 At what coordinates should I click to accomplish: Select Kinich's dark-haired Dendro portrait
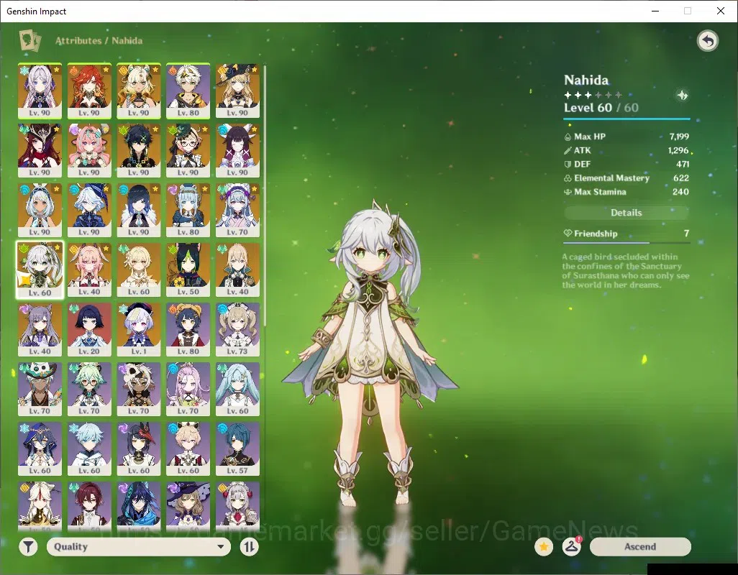tap(139, 150)
